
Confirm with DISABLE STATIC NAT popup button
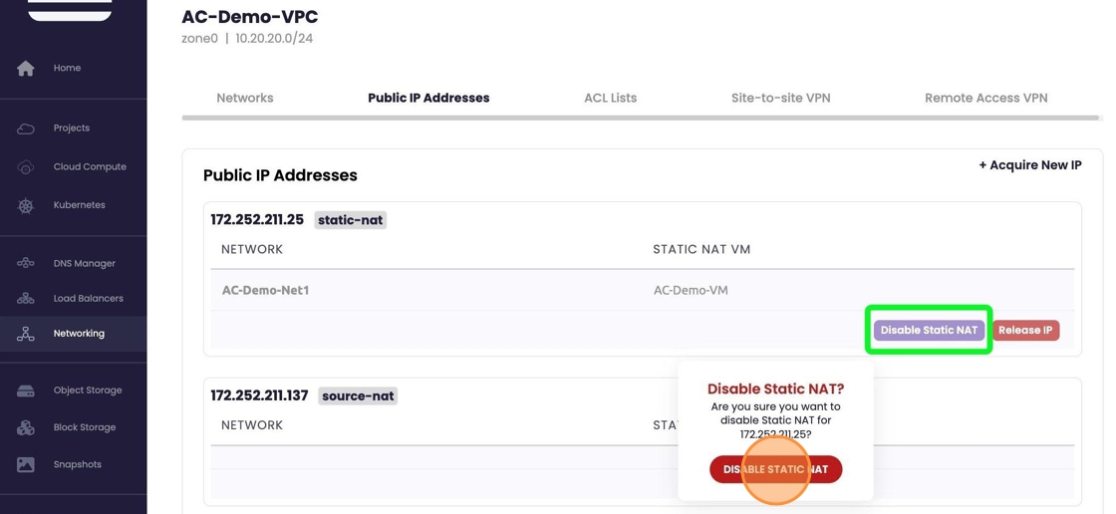tap(775, 469)
